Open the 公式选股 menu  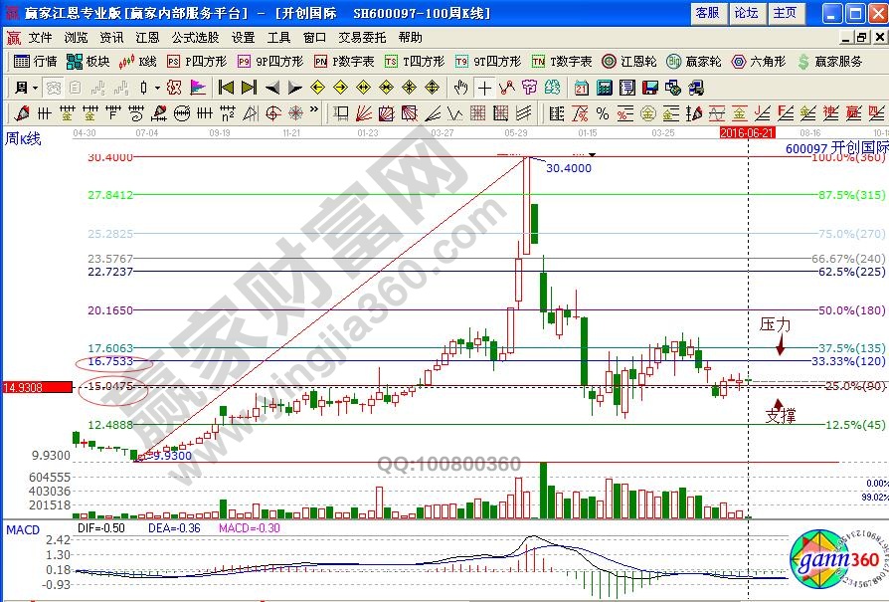point(195,37)
